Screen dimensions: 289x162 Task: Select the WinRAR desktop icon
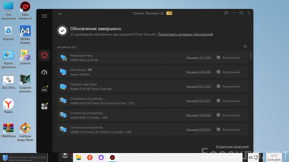[8, 130]
